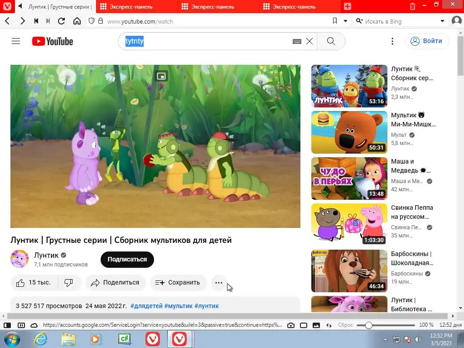
Task: Open a new tab with plus button
Action: coord(348,6)
